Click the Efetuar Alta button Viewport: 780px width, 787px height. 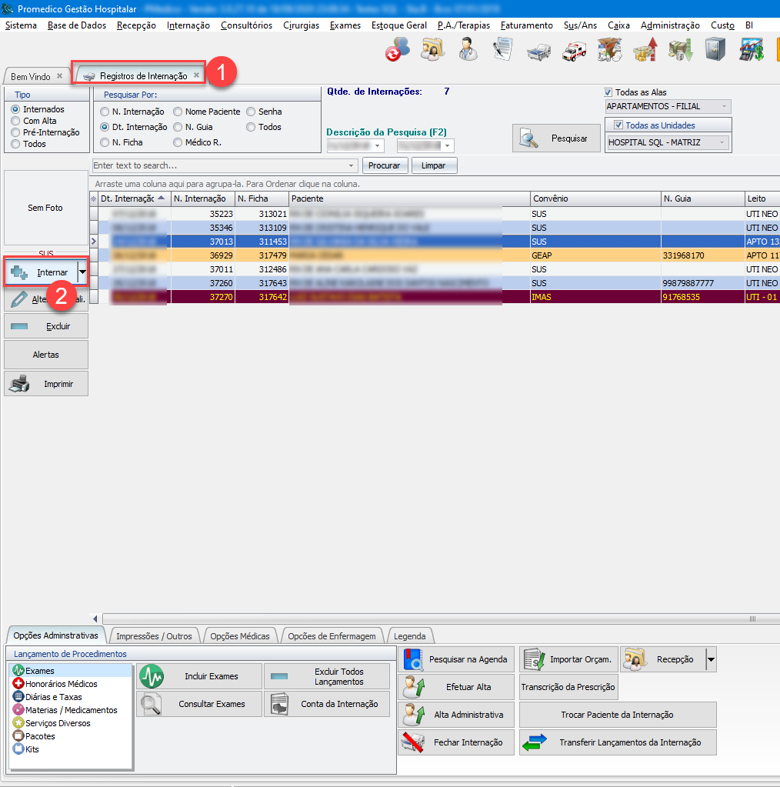(456, 687)
